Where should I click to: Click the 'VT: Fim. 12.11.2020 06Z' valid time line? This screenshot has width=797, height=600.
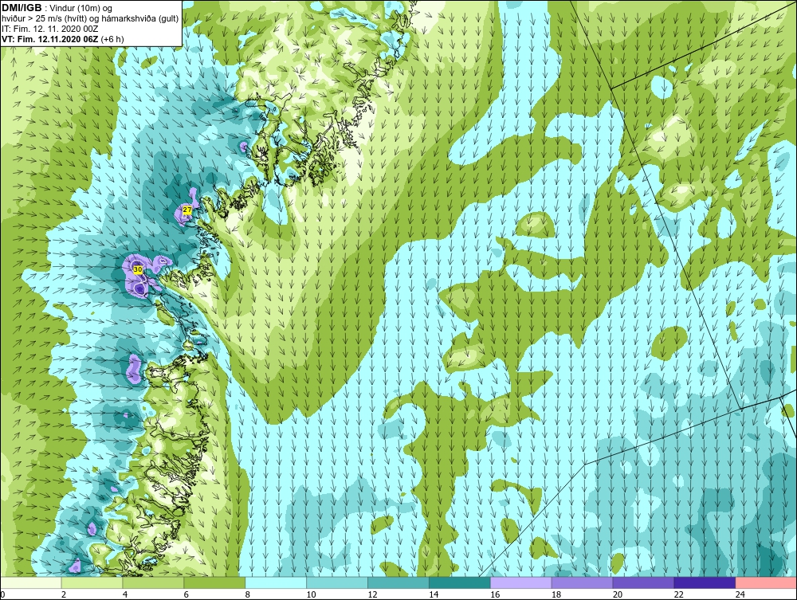[50, 39]
